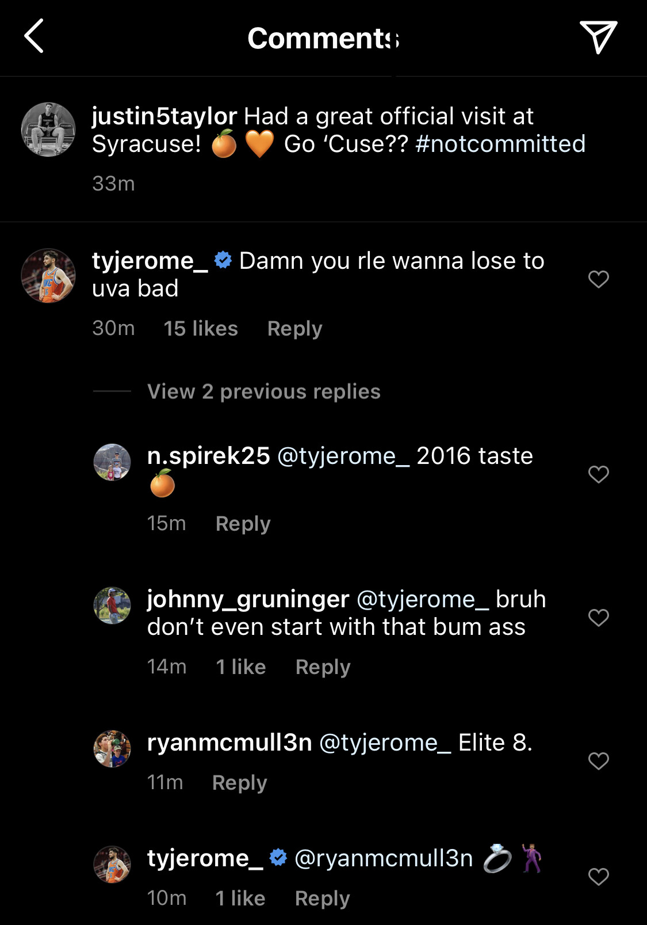
Task: Reply to johnny_gruninger's comment
Action: (x=323, y=667)
